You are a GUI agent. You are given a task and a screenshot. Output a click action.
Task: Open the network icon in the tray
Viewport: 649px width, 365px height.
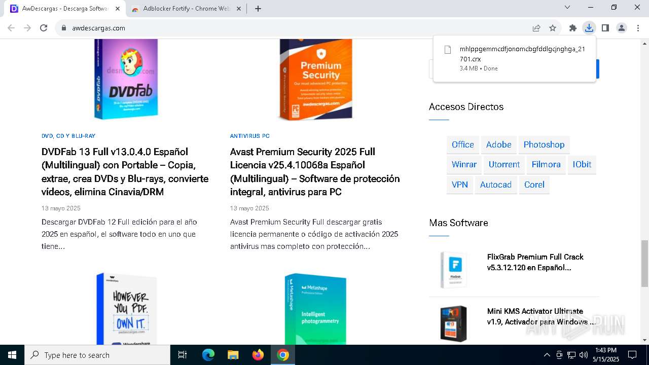pyautogui.click(x=571, y=355)
